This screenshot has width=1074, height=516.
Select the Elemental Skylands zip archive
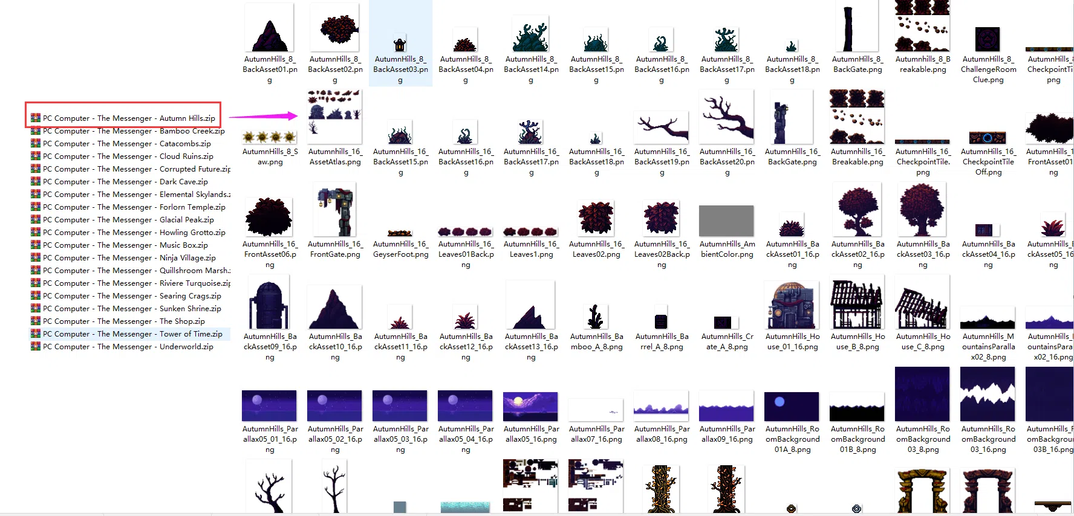pos(131,195)
